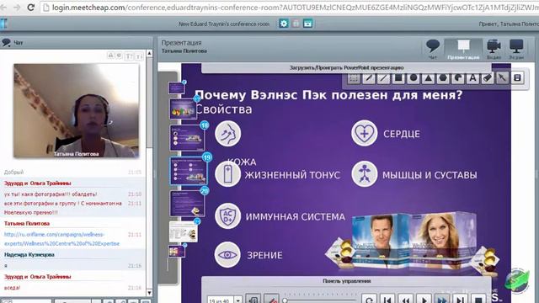Decrease chat text size icon
Image resolution: width=539 pixels, height=303 pixels.
[139, 56]
